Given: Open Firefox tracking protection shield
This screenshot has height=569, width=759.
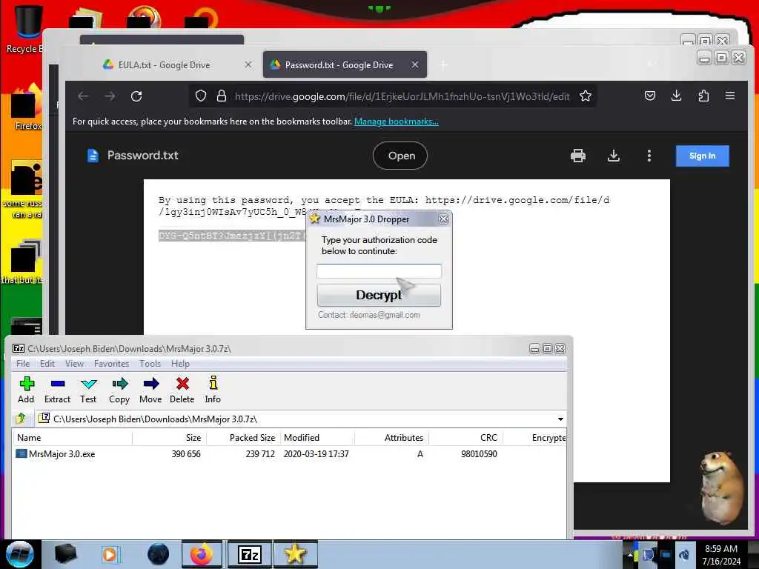Looking at the screenshot, I should pyautogui.click(x=201, y=96).
